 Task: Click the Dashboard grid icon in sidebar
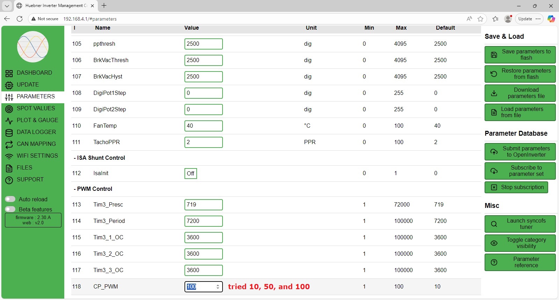point(9,73)
